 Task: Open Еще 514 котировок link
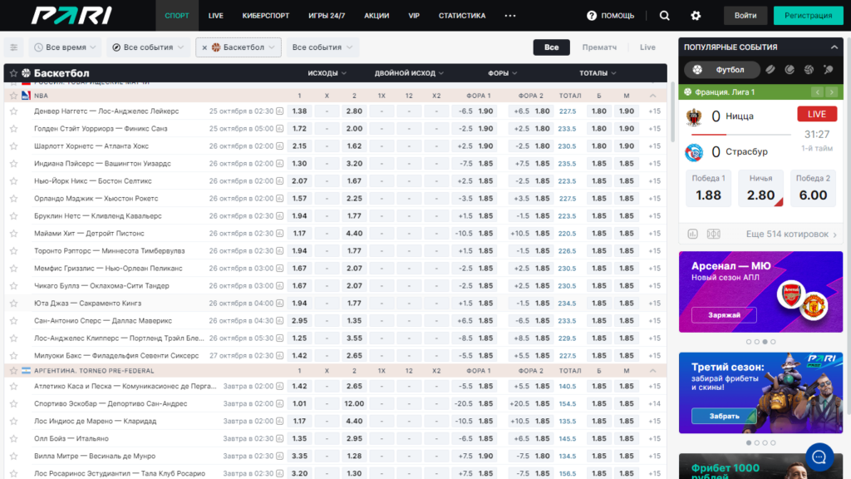[x=791, y=234]
